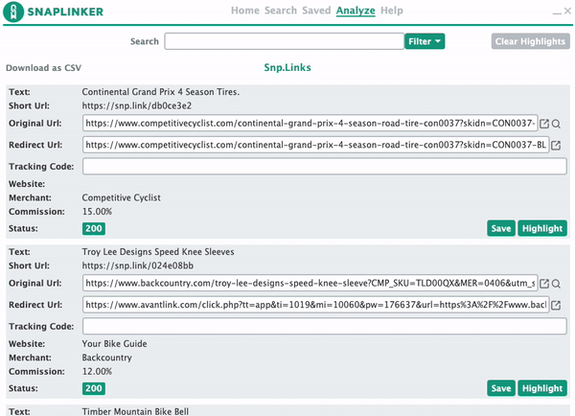Click the backcountry Original Url field
The image size is (575, 416).
tap(310, 283)
